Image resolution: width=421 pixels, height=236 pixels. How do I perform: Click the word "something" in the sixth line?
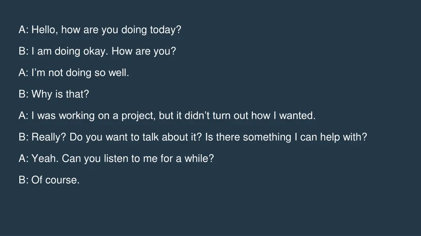[267, 137]
